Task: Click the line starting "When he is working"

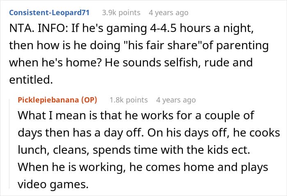Action: (x=143, y=167)
